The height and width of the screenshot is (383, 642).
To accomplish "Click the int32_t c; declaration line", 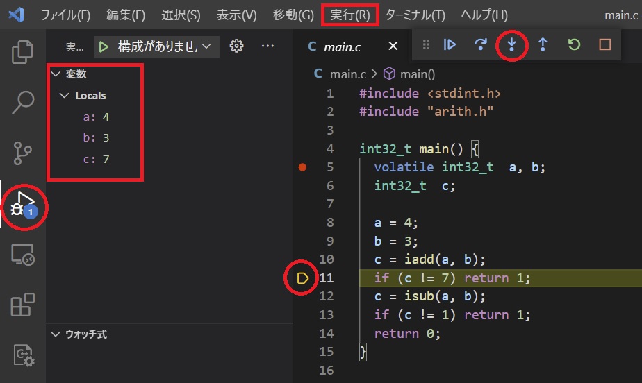I will pyautogui.click(x=414, y=186).
